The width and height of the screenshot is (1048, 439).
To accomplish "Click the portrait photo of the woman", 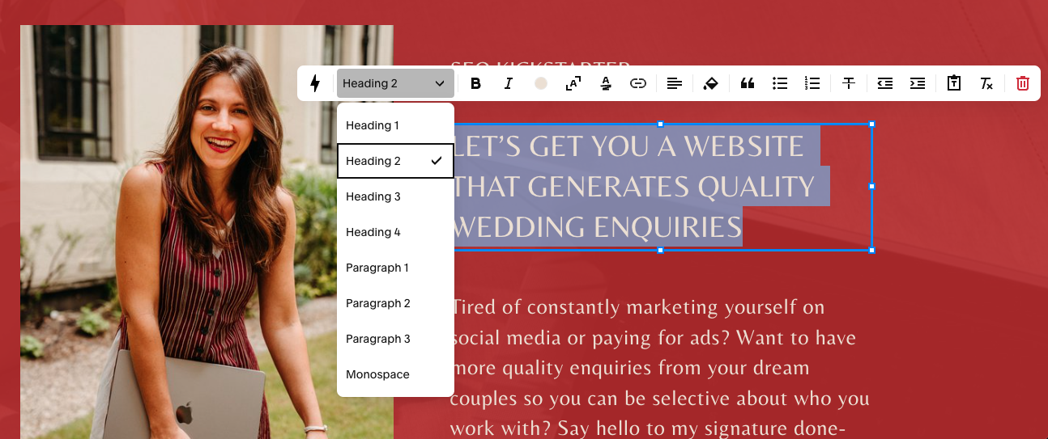I will click(207, 232).
